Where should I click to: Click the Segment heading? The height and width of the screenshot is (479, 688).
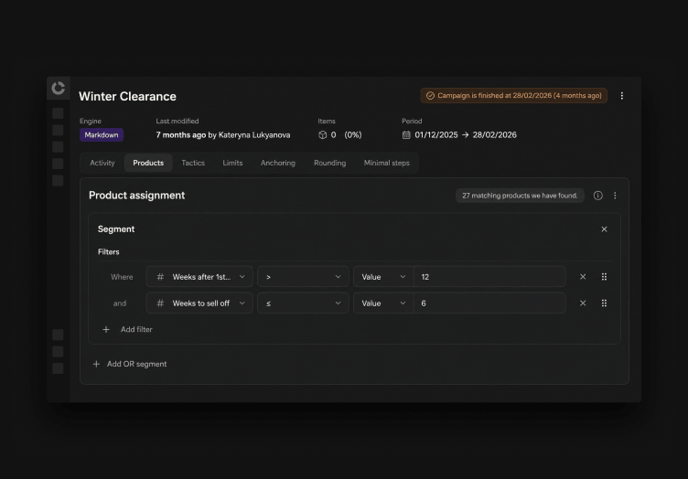pos(116,229)
